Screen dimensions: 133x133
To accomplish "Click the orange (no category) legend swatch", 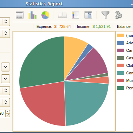I will click(120, 35).
